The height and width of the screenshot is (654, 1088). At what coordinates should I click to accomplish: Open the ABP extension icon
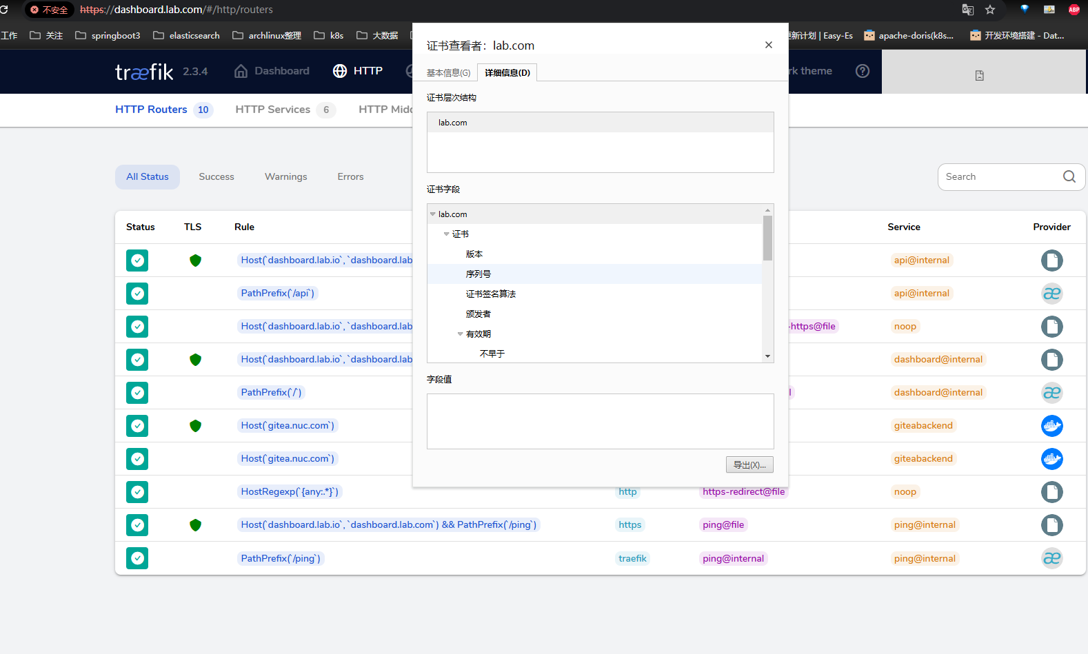click(x=1074, y=10)
